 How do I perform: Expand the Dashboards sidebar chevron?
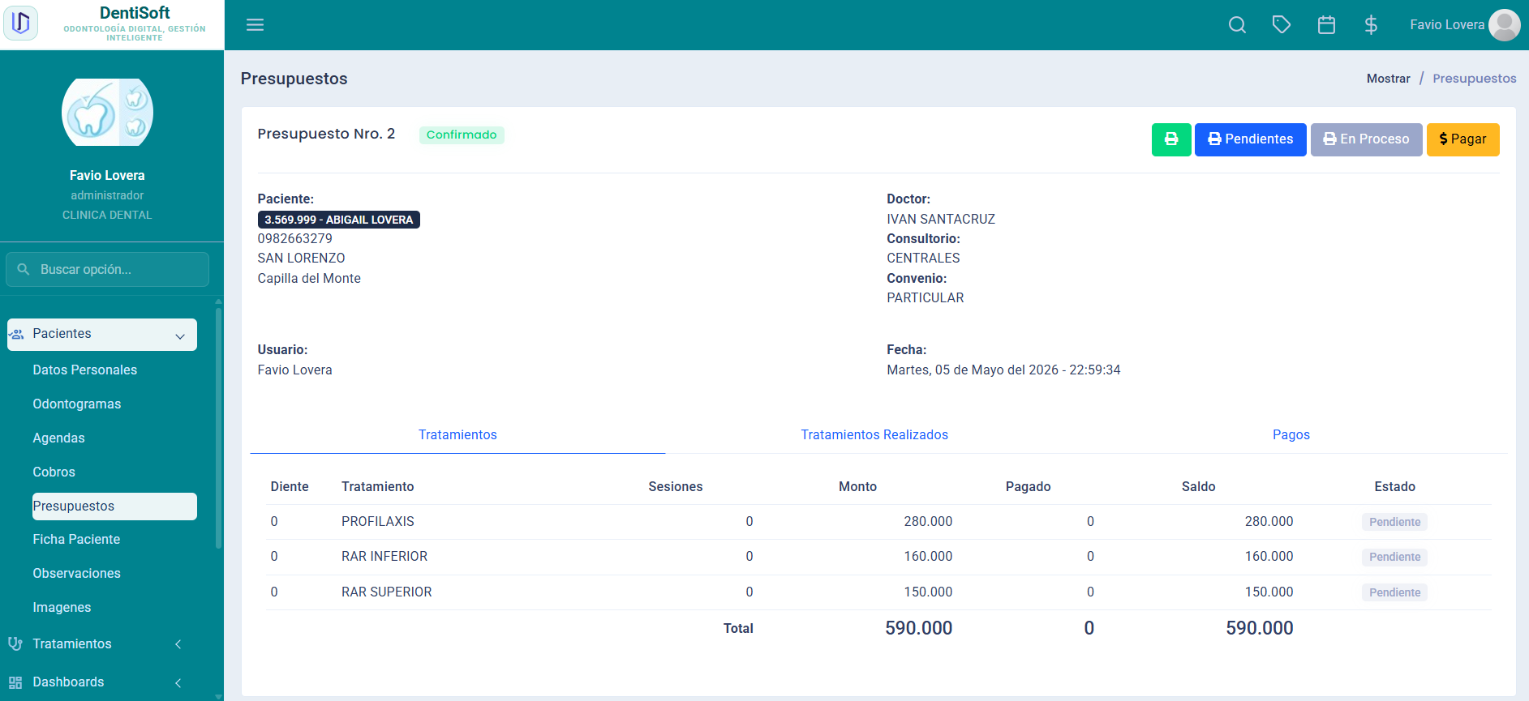(178, 682)
